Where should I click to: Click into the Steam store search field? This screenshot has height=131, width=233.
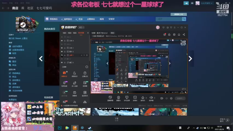point(169,19)
